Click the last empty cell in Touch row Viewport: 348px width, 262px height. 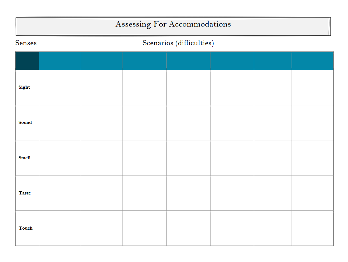(312, 228)
